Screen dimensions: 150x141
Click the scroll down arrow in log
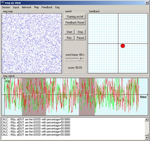[x=147, y=138]
